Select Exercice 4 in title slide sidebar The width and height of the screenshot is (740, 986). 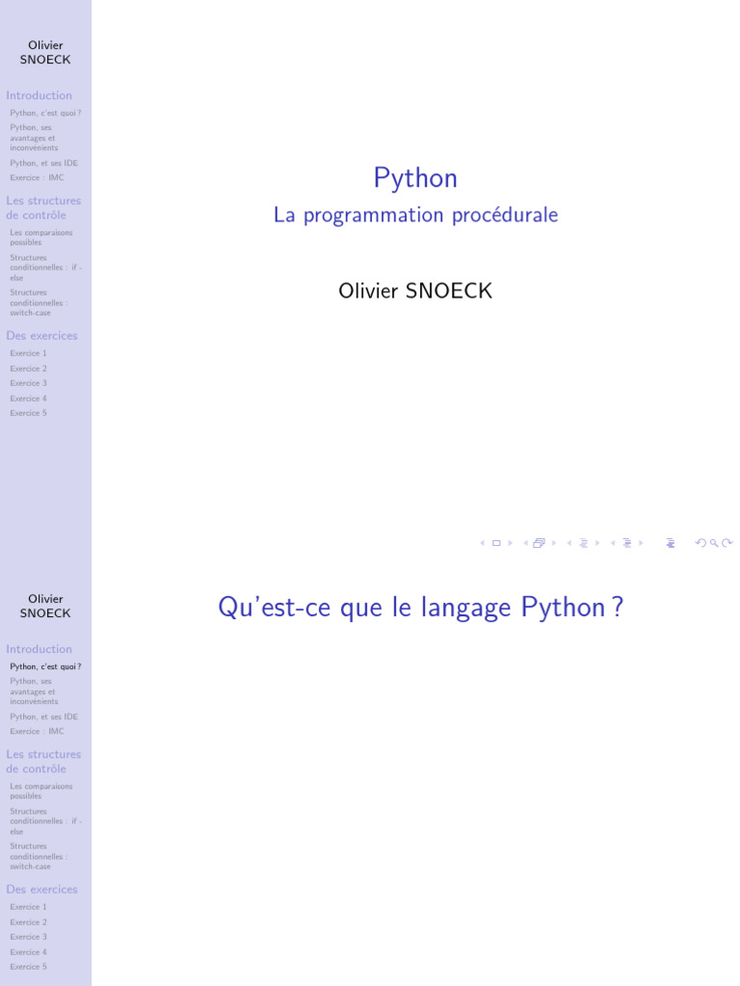pyautogui.click(x=28, y=399)
